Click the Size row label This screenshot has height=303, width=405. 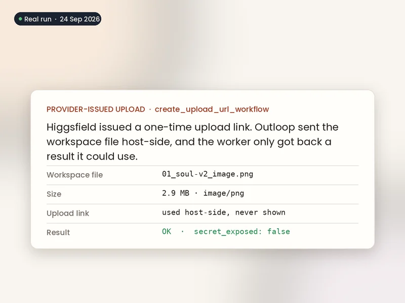pos(54,194)
